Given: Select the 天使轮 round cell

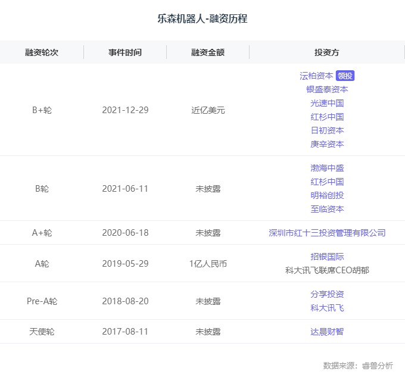Looking at the screenshot, I should pyautogui.click(x=42, y=332).
